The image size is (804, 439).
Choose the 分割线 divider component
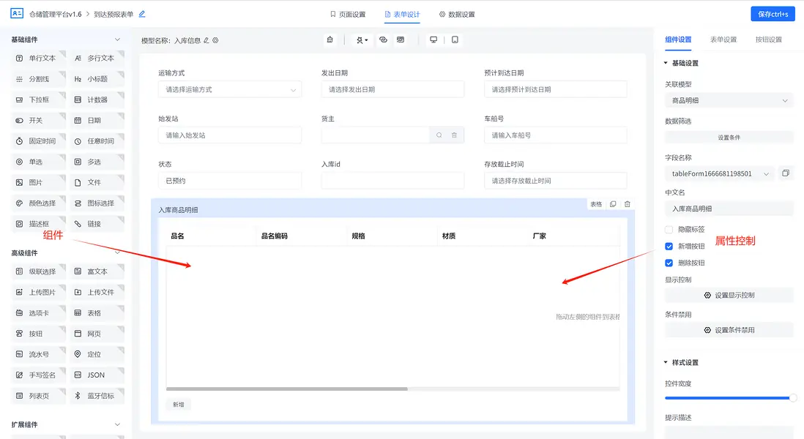click(39, 79)
